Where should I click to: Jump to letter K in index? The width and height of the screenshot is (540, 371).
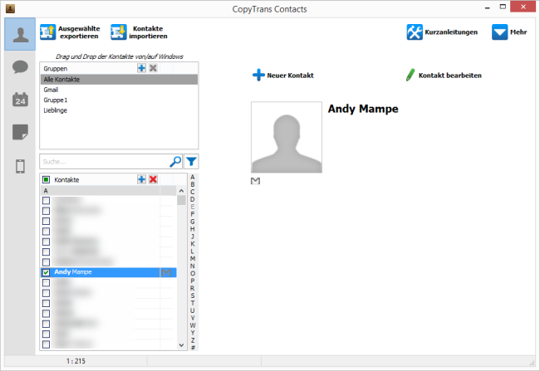click(193, 244)
